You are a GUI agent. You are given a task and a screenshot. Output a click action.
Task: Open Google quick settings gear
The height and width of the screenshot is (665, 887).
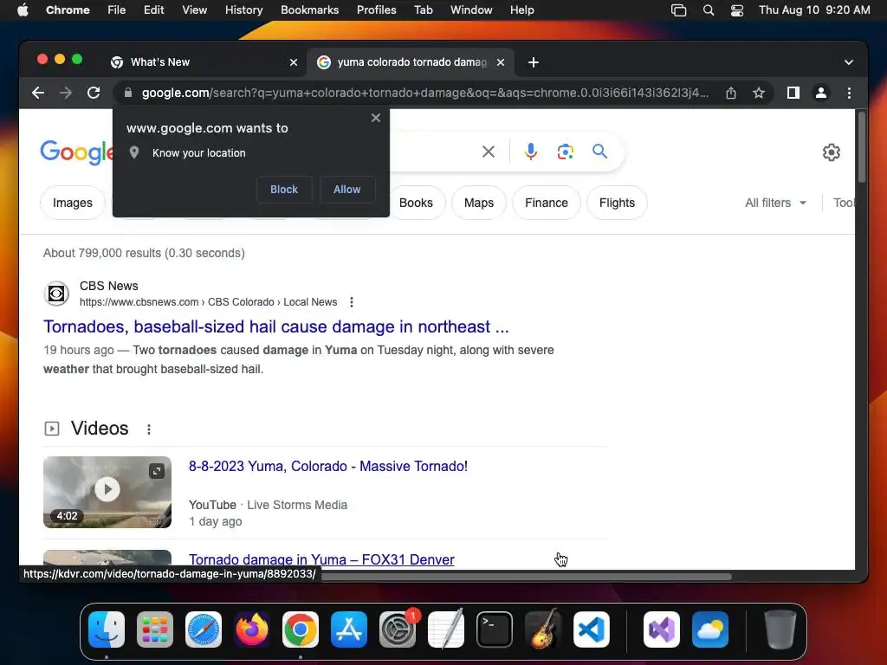(x=831, y=152)
